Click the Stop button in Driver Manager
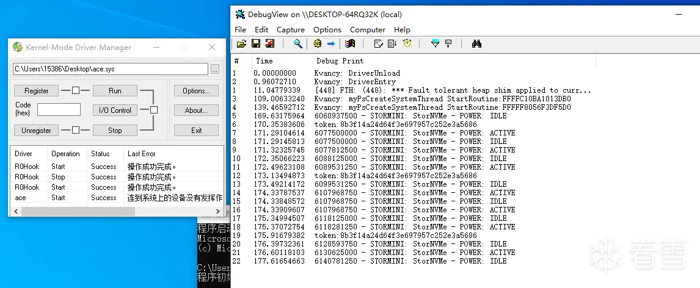 point(115,130)
